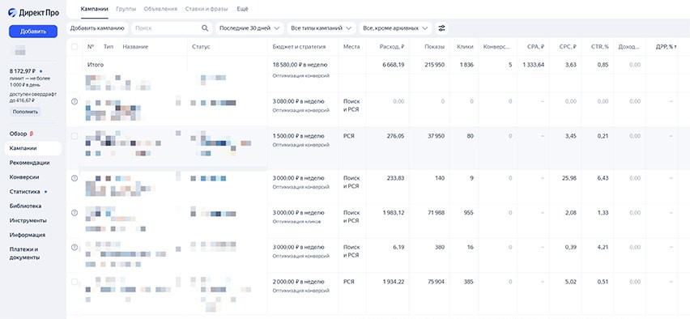
Task: Click the question mark icon on 233,83 expense row
Action: point(75,178)
